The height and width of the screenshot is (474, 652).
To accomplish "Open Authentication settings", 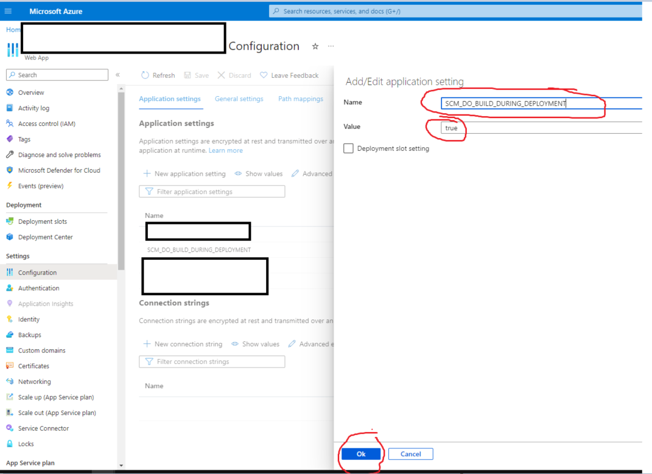I will pyautogui.click(x=38, y=288).
